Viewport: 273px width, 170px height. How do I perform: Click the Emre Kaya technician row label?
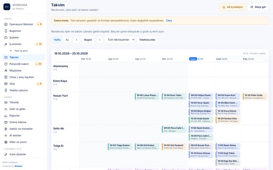coord(60,81)
